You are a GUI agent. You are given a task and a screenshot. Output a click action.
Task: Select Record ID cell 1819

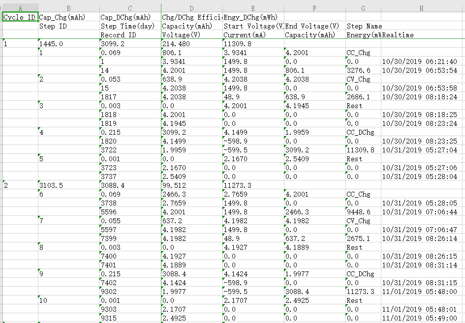130,123
